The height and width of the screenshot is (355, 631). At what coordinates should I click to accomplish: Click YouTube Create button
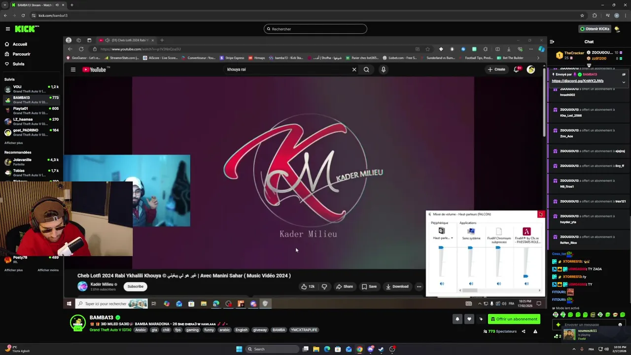(x=497, y=70)
